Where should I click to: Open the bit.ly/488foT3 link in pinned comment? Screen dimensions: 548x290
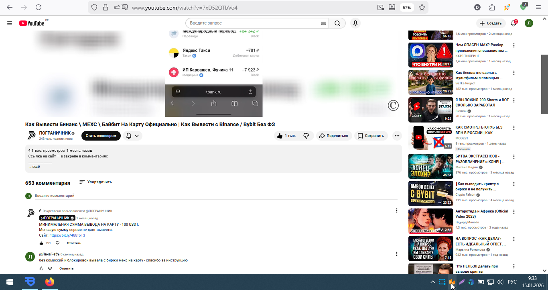(x=67, y=235)
